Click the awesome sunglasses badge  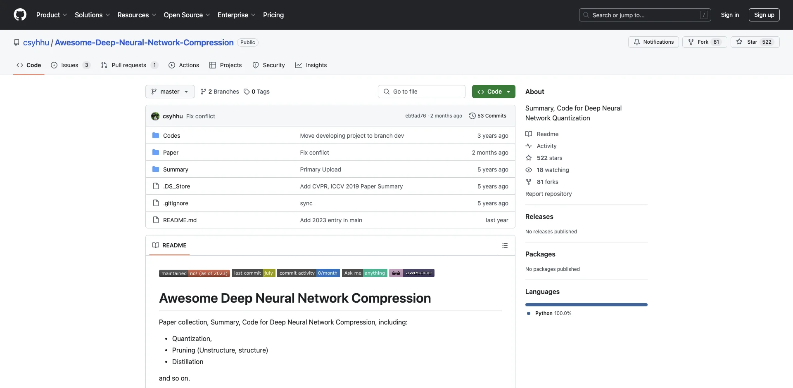(412, 273)
